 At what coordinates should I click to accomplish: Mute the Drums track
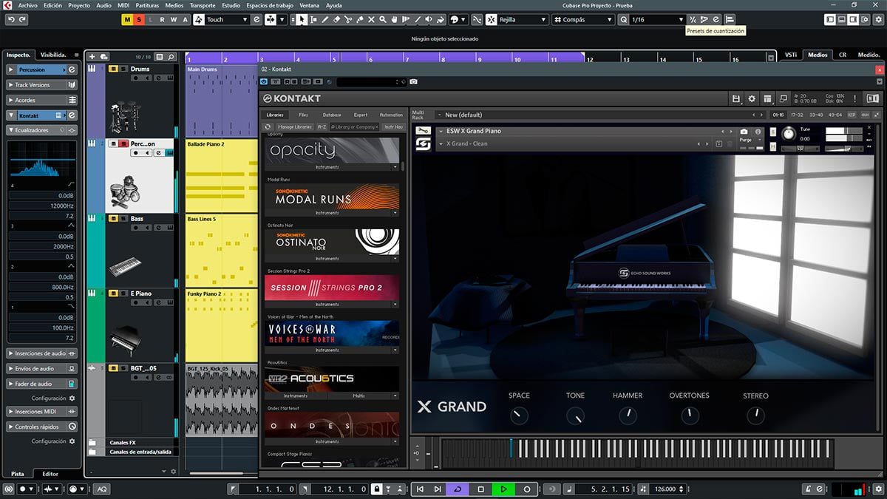(x=113, y=69)
